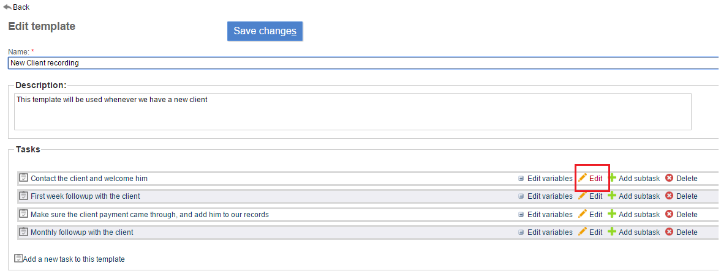Click Add subtask for 'Monthly followup' task
Screen dimensions: 721x271
638,232
